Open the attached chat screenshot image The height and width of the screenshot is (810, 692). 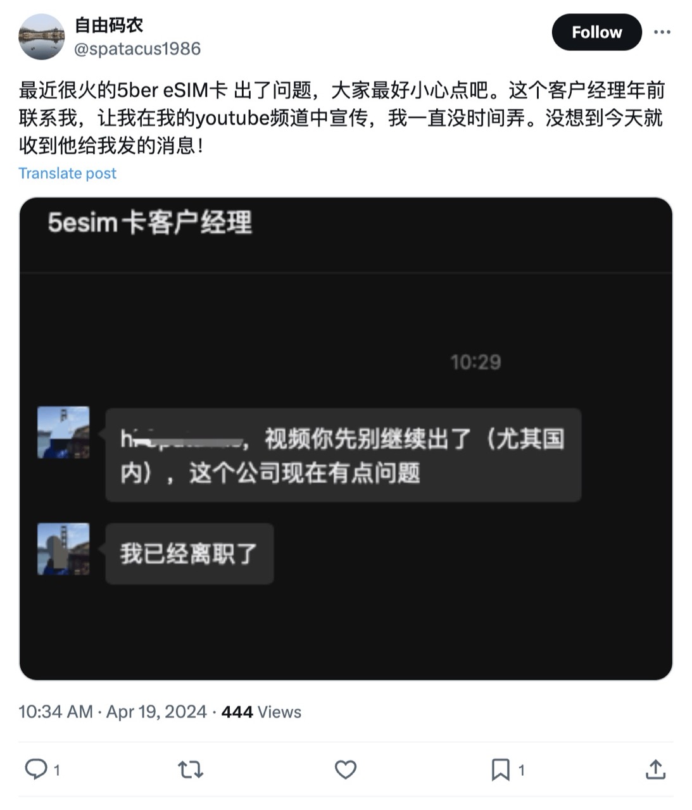tap(346, 439)
